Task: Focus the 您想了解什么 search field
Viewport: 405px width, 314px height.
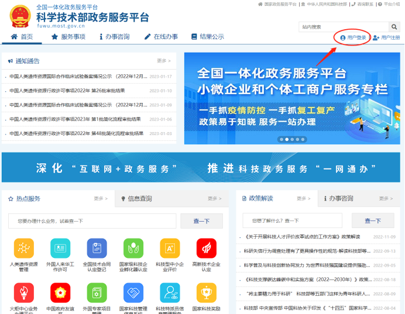Action: pyautogui.click(x=293, y=220)
